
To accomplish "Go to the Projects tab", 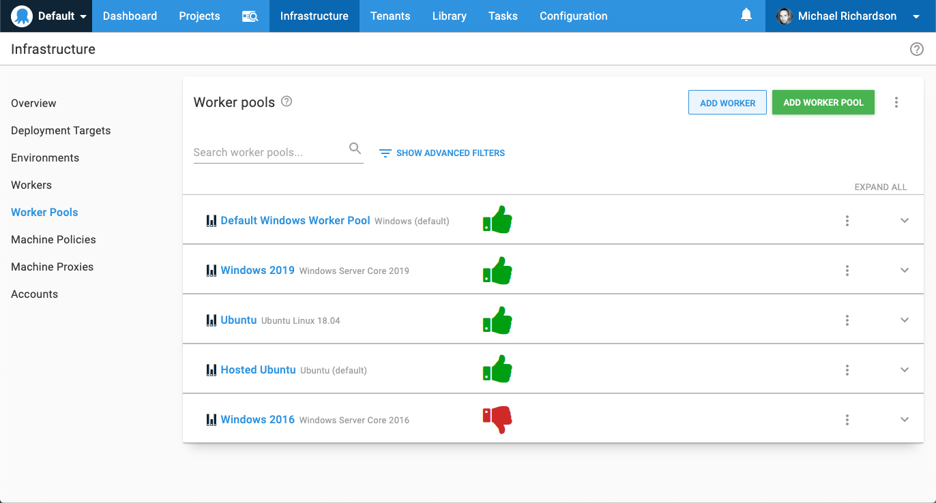I will coord(199,16).
